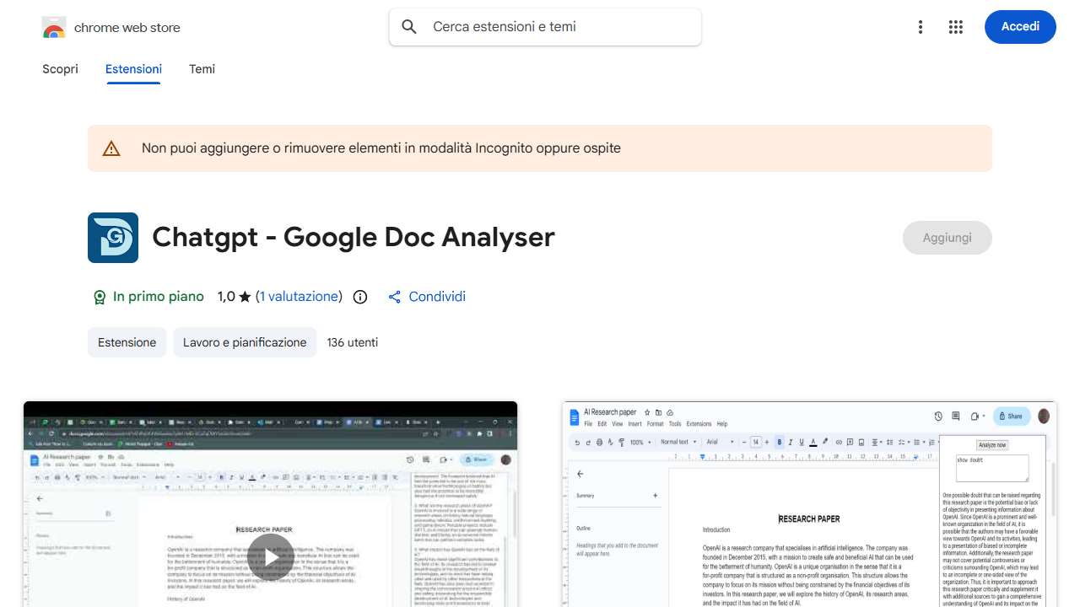Click the Chrome Web Store logo

point(53,26)
